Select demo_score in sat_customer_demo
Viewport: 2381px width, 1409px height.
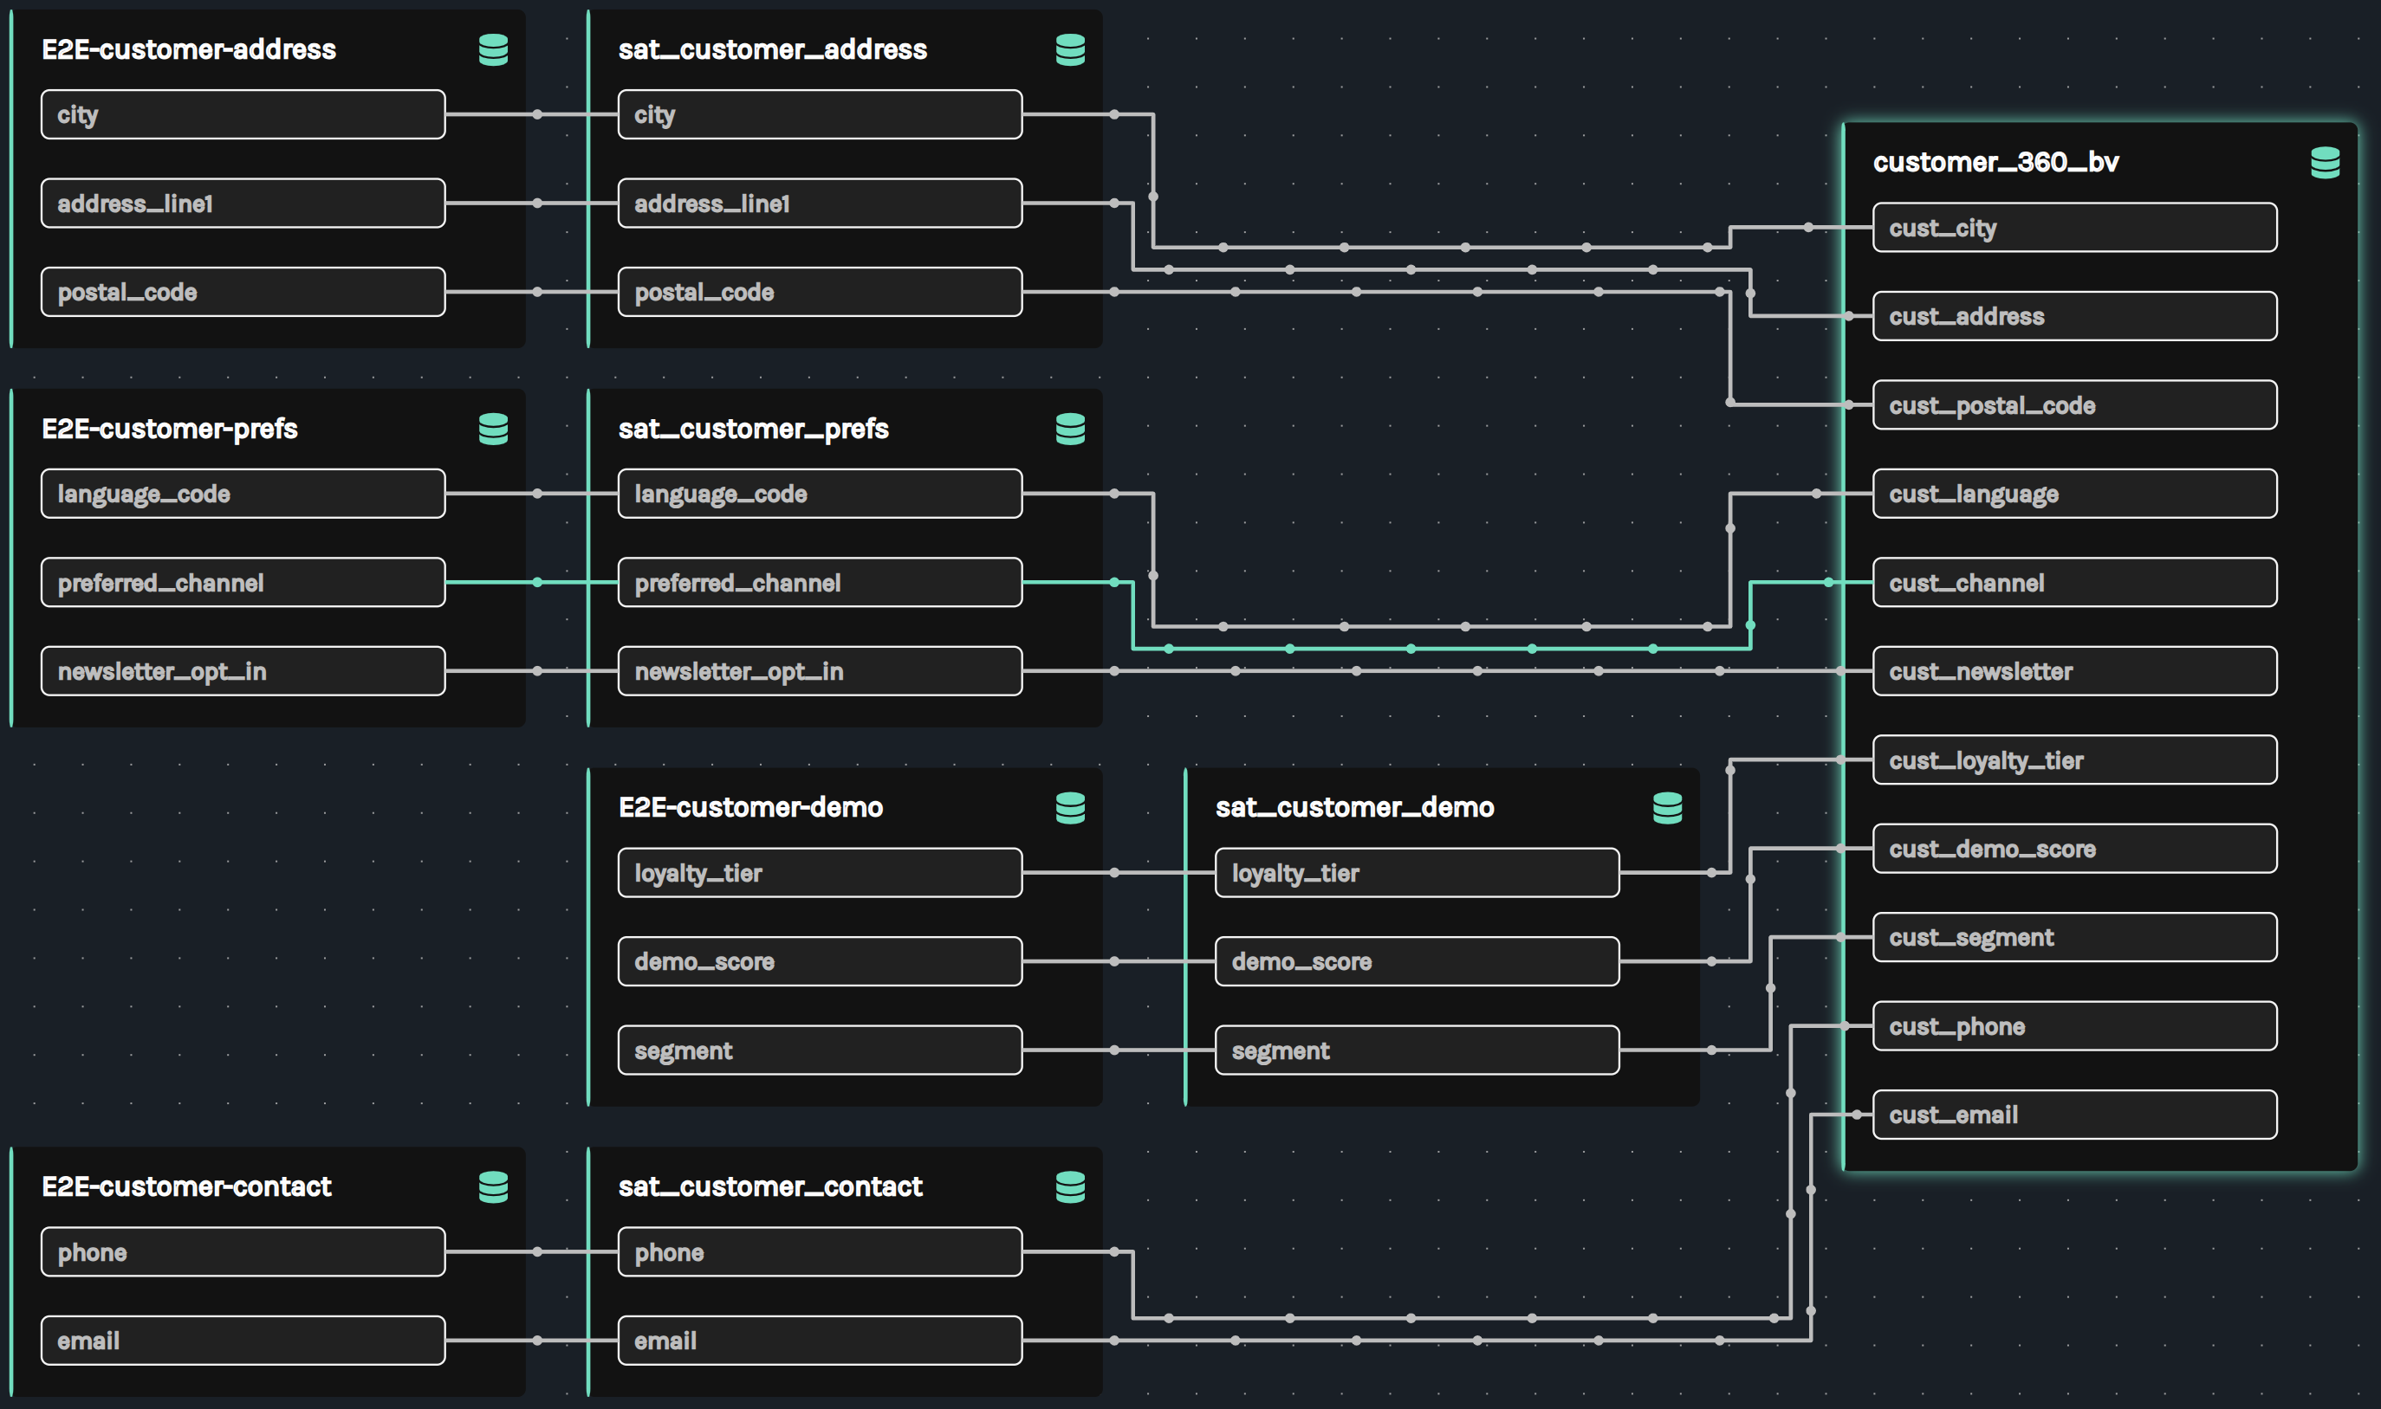tap(1417, 962)
